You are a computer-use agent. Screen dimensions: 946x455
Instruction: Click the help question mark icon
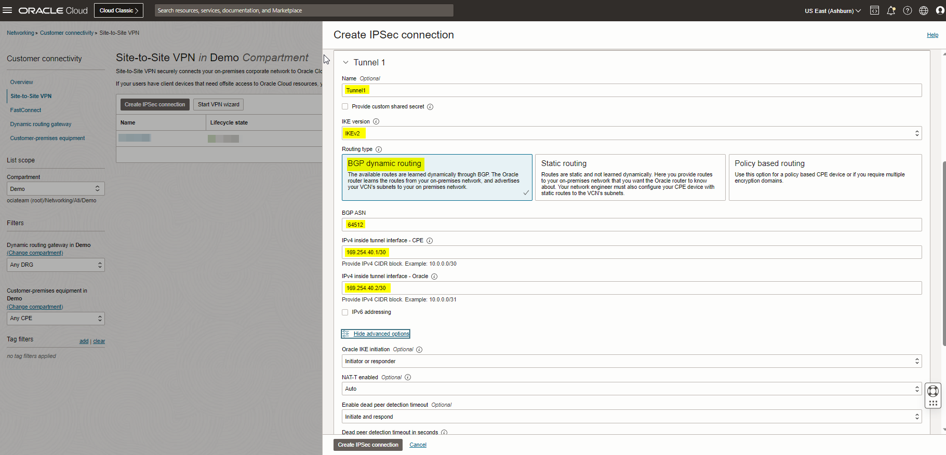tap(908, 10)
